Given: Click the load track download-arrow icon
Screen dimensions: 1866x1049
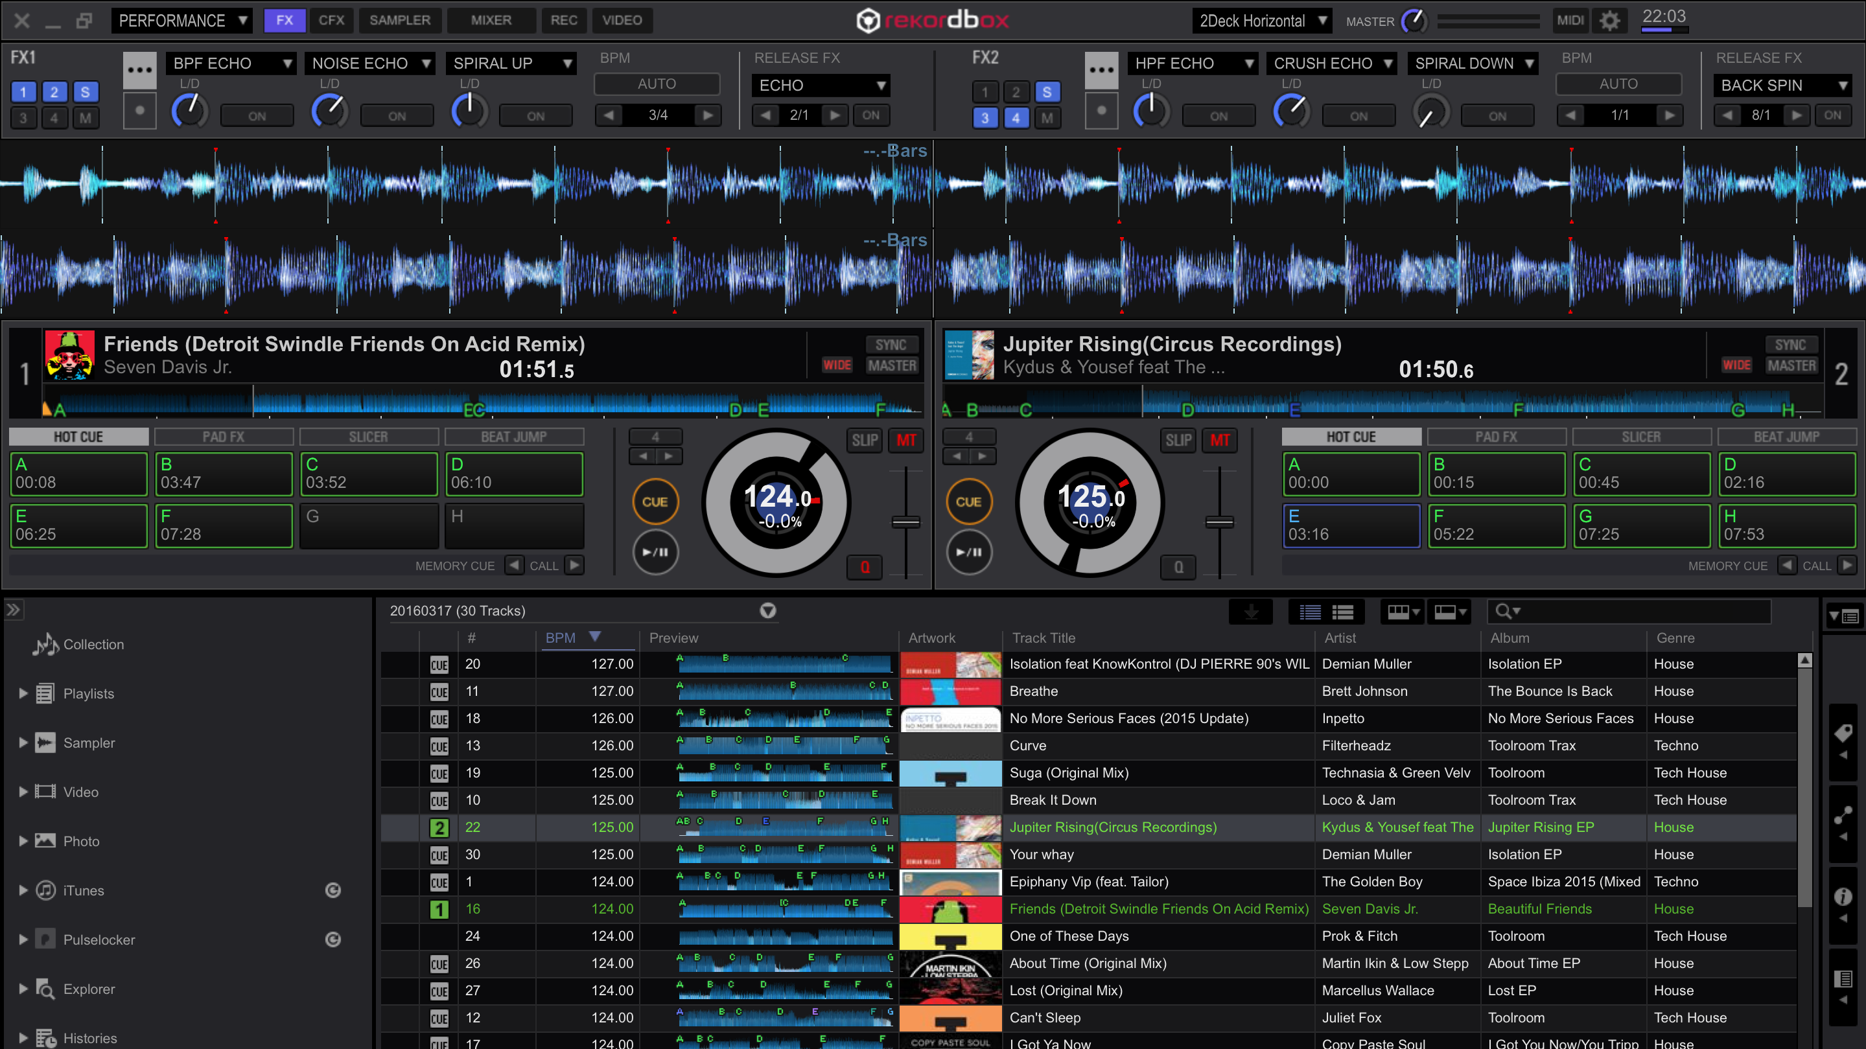Looking at the screenshot, I should pos(1251,612).
